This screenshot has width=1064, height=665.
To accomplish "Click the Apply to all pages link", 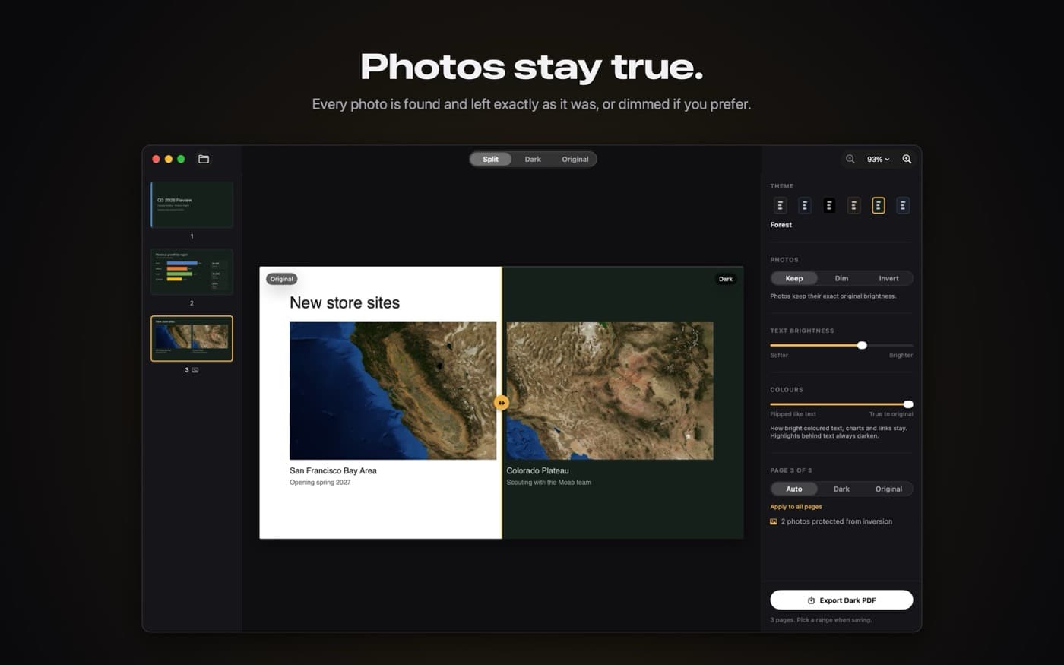I will pyautogui.click(x=796, y=507).
